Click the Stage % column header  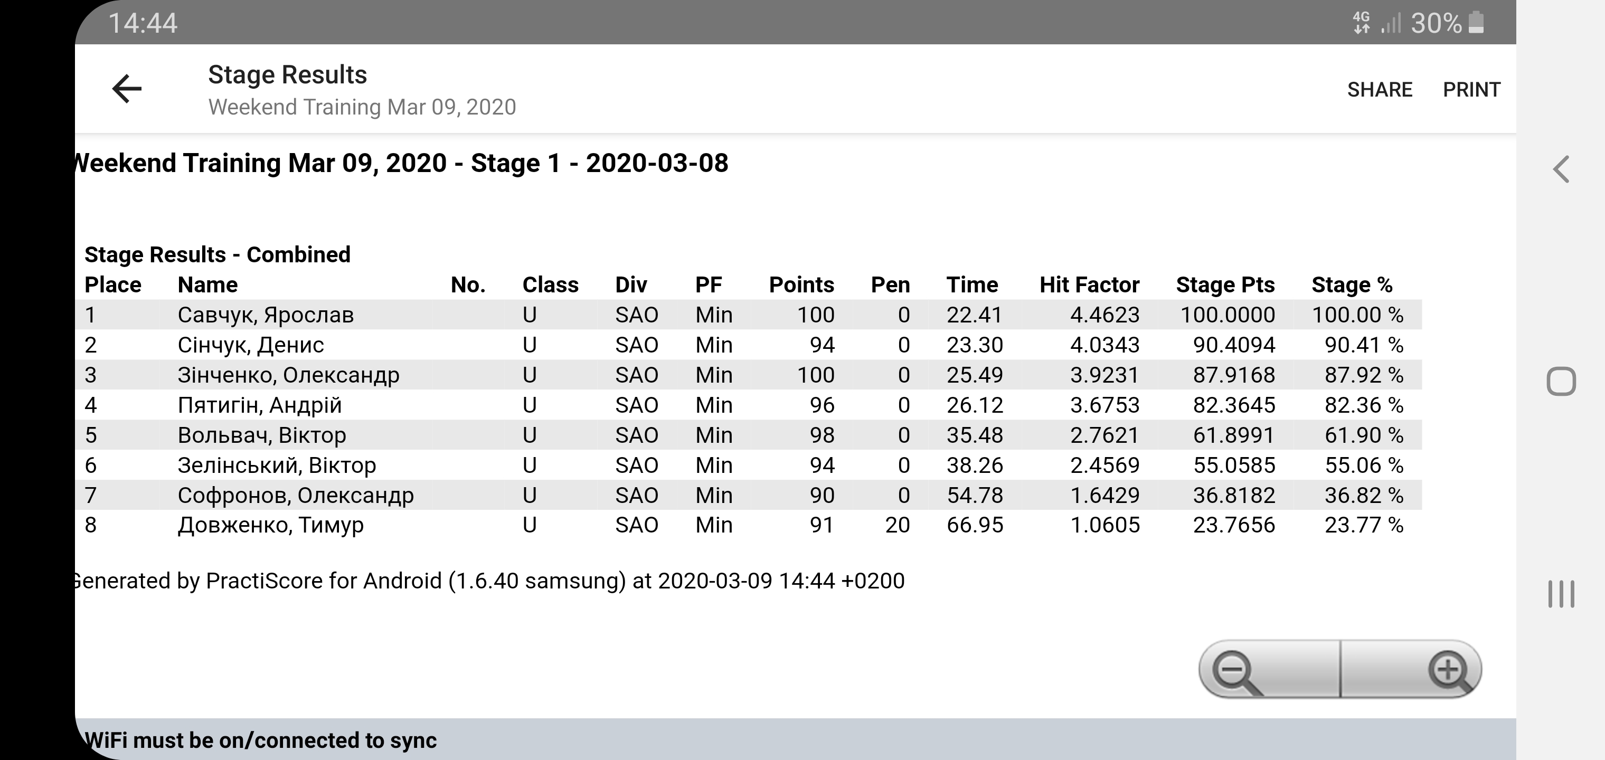(1351, 284)
